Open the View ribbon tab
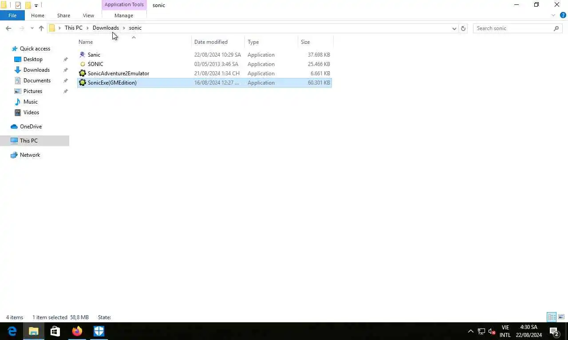Image resolution: width=568 pixels, height=340 pixels. (88, 15)
